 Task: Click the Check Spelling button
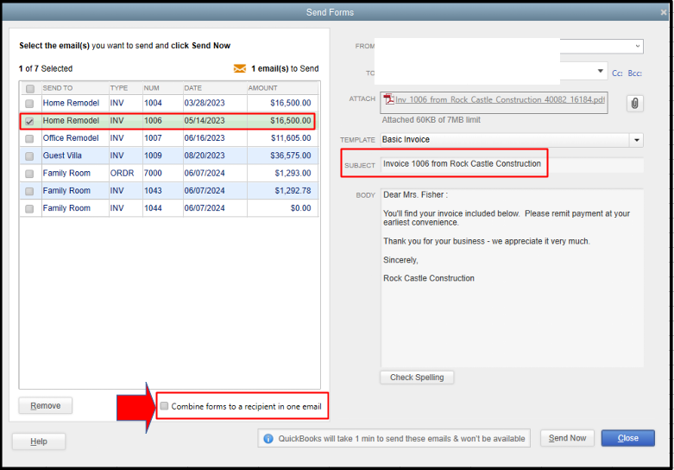[417, 378]
